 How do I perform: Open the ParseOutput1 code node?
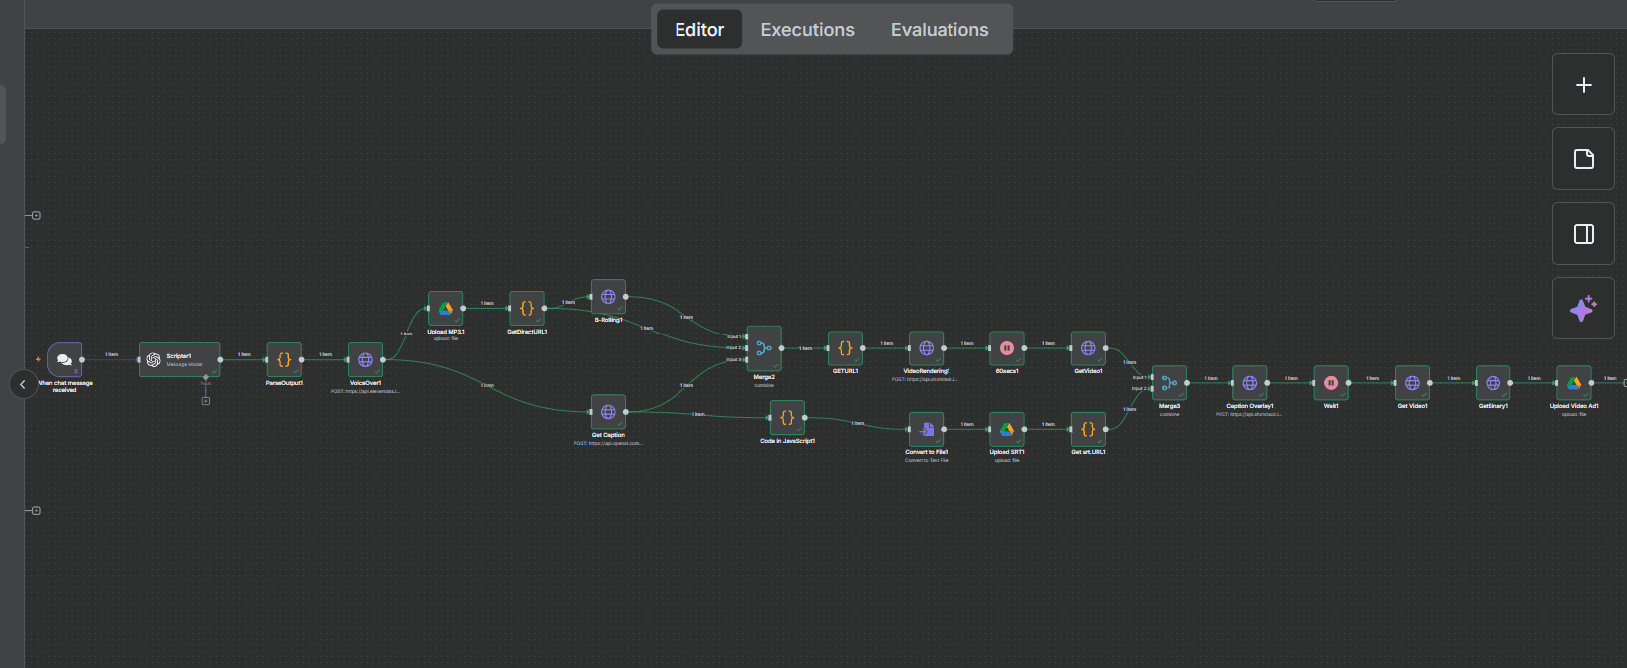(x=284, y=359)
